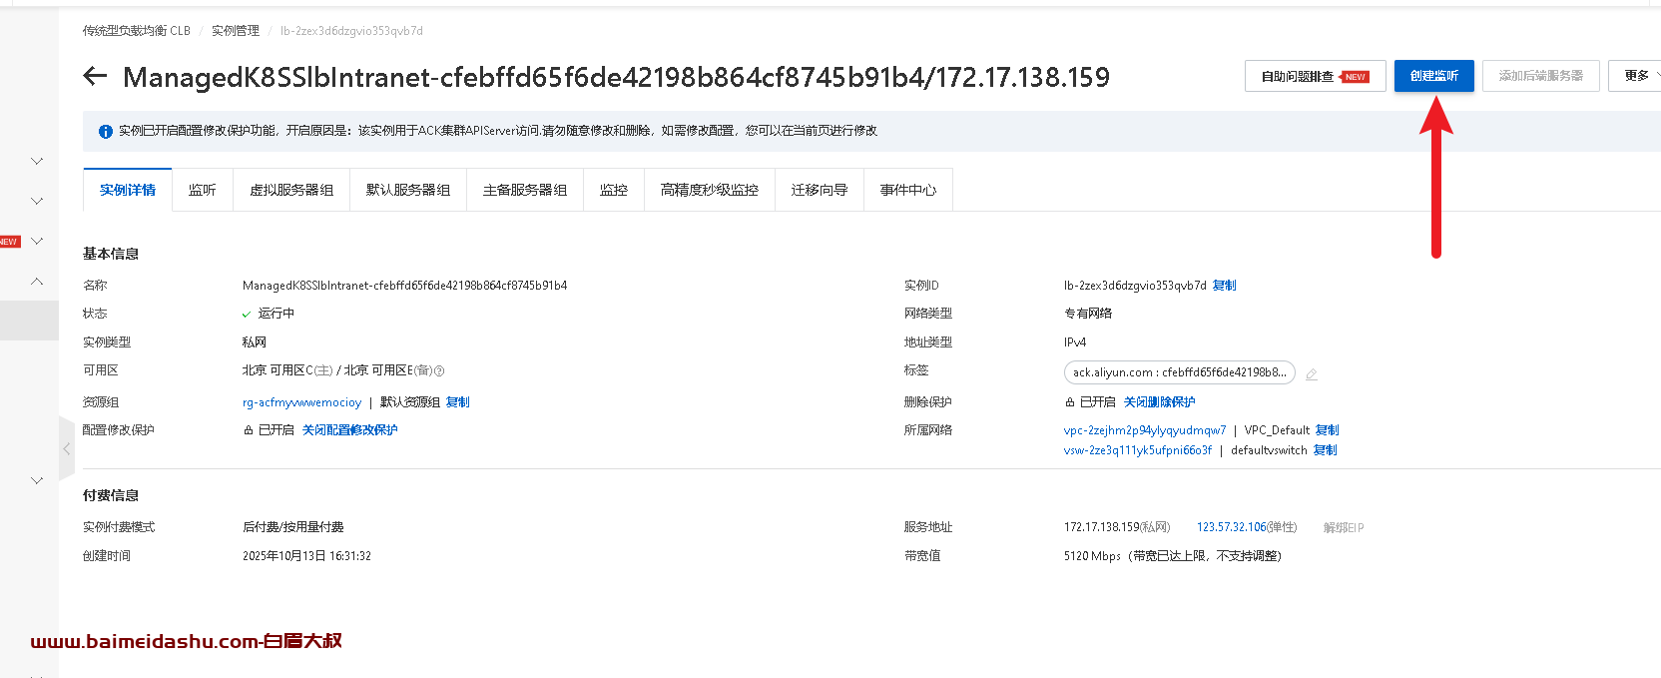Turn off protection via 关闭配置修改保护
The height and width of the screenshot is (678, 1661).
349,430
